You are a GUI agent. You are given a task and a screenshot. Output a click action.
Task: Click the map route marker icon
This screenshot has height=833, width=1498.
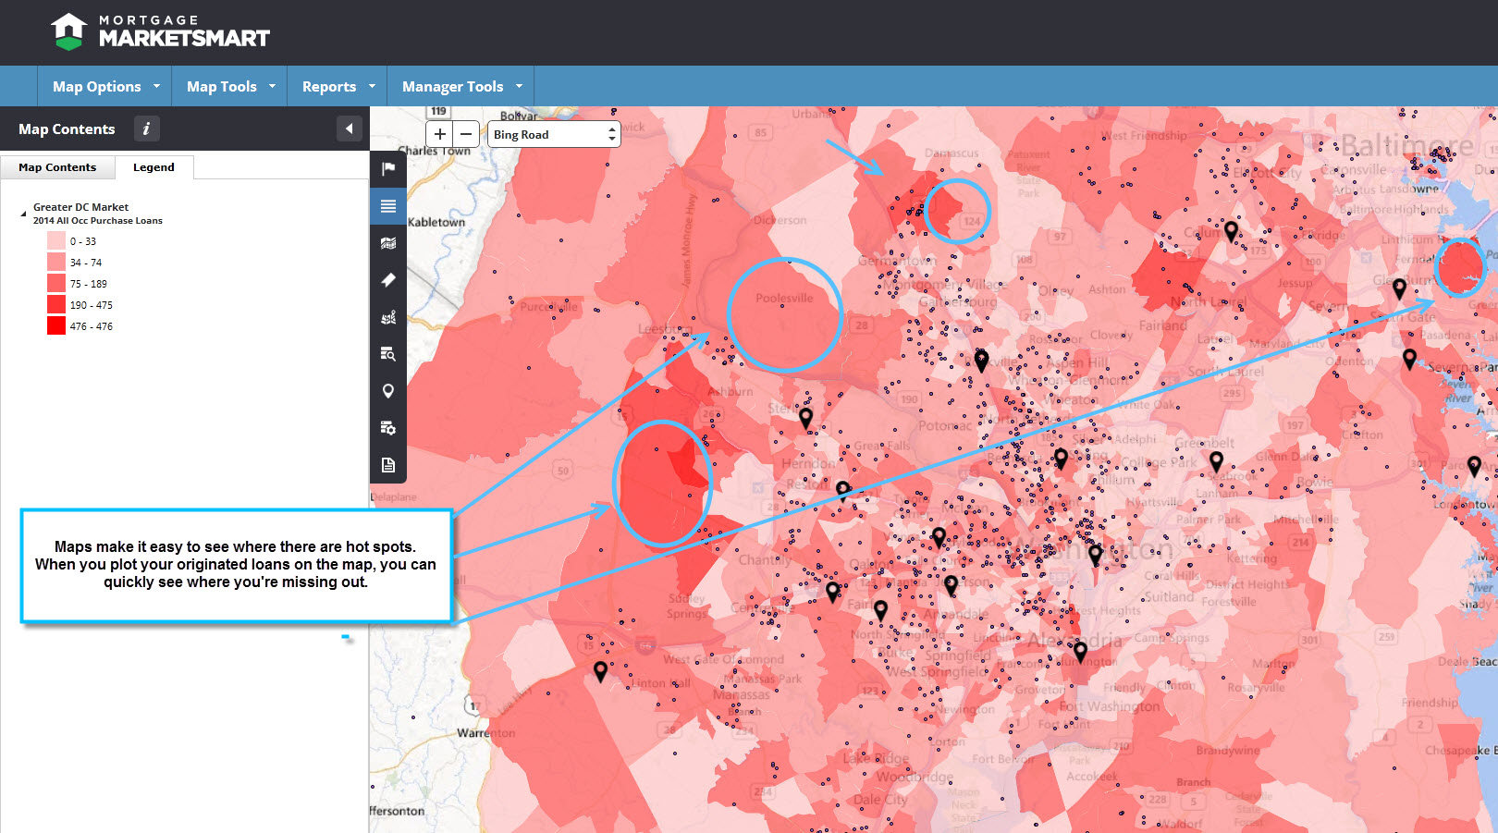pyautogui.click(x=388, y=317)
